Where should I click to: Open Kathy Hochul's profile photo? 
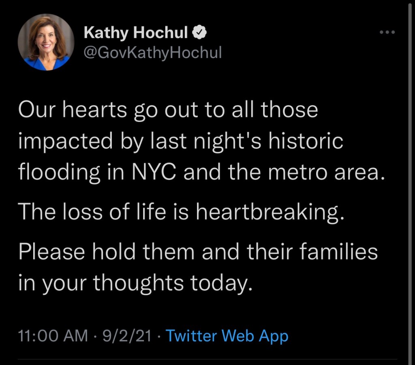(46, 43)
